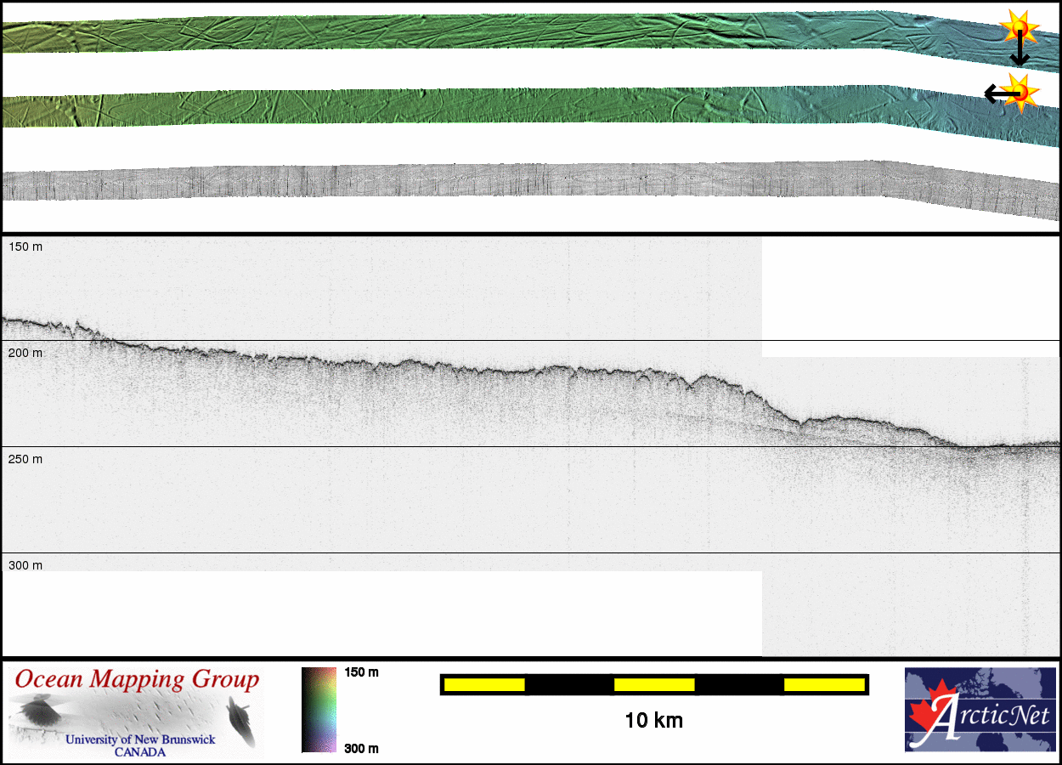Screen dimensions: 1062x765
Task: Click the 150 m label beside color legend
Action: tap(361, 672)
